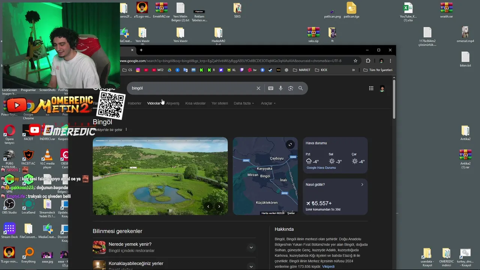Show hidden bookmarks with the double chevron
This screenshot has width=480, height=270.
click(353, 70)
